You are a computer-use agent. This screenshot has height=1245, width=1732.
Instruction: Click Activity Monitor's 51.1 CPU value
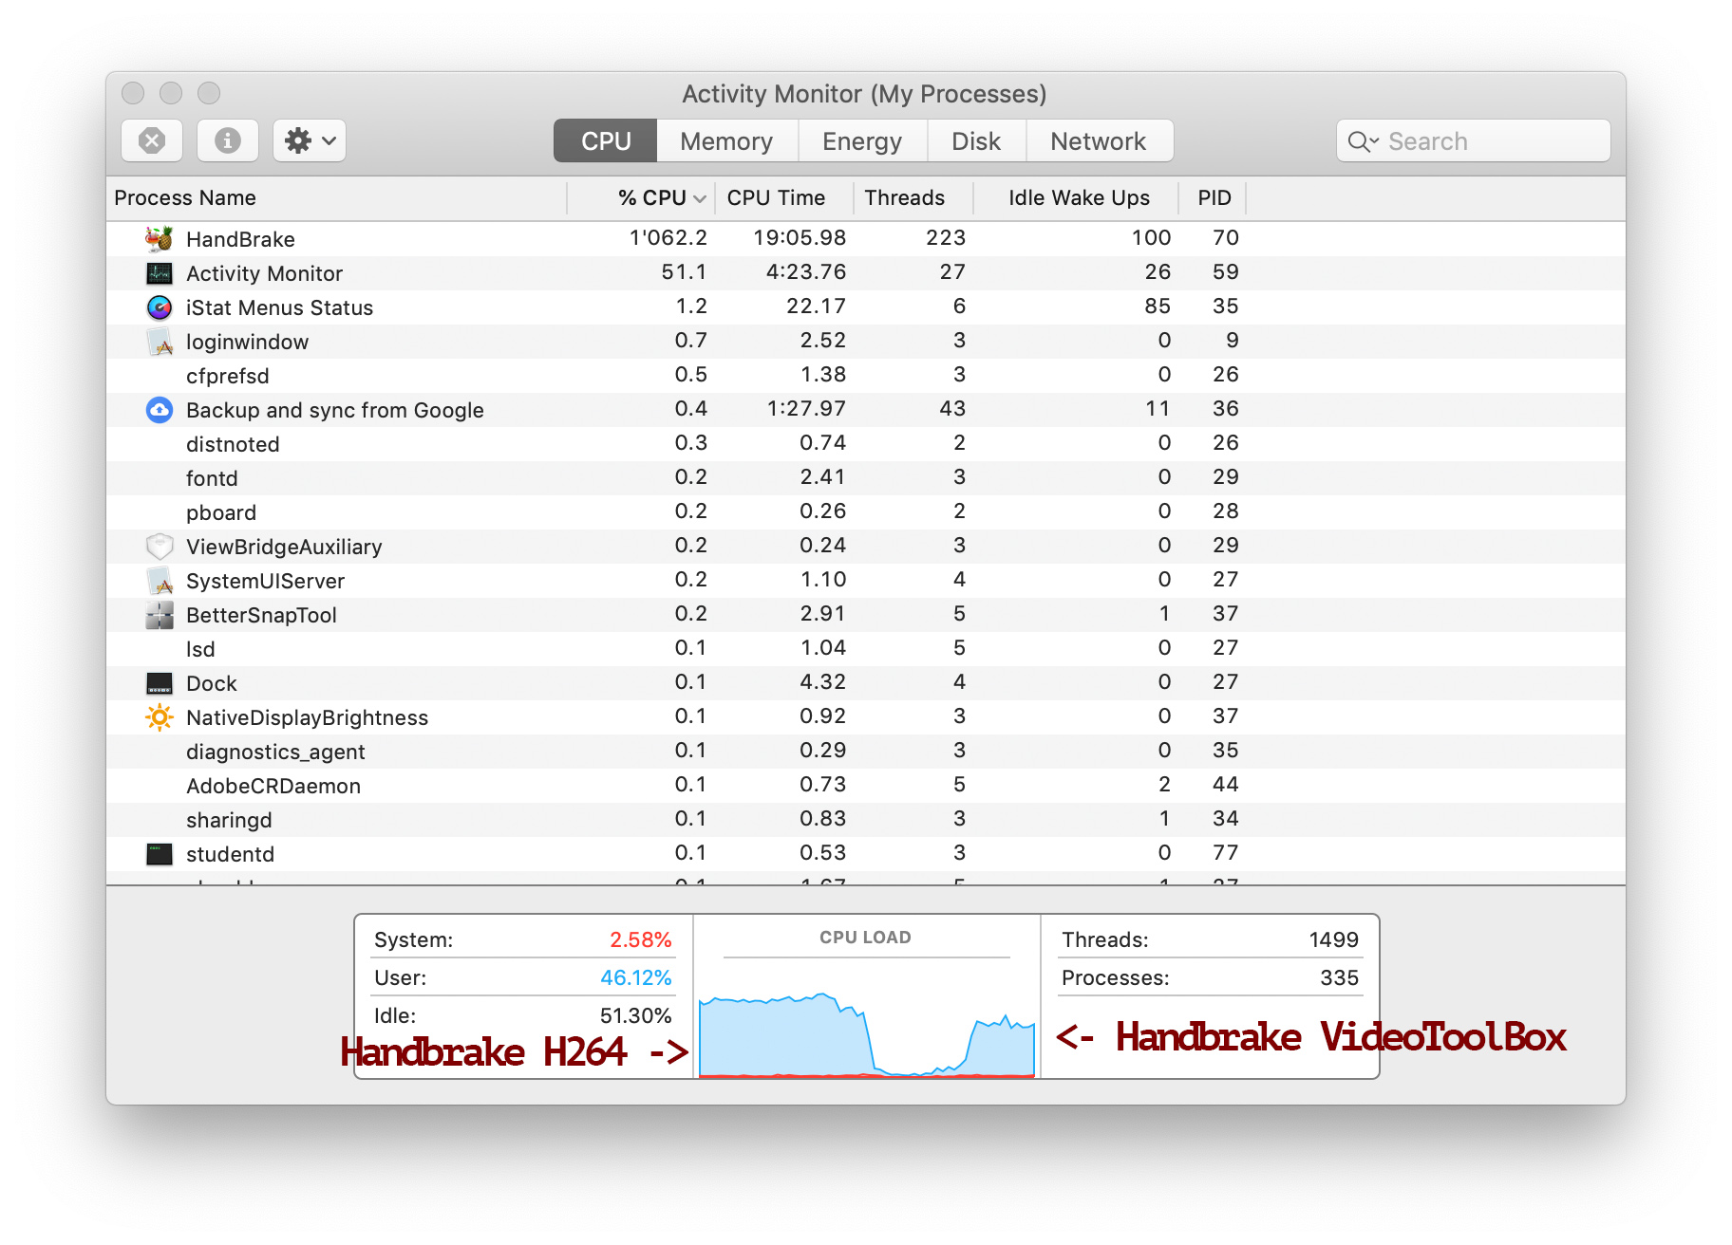click(684, 271)
